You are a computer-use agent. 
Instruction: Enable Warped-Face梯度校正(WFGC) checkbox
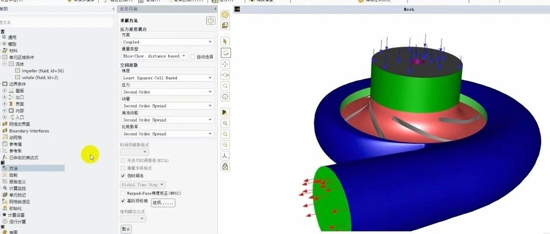pos(123,193)
